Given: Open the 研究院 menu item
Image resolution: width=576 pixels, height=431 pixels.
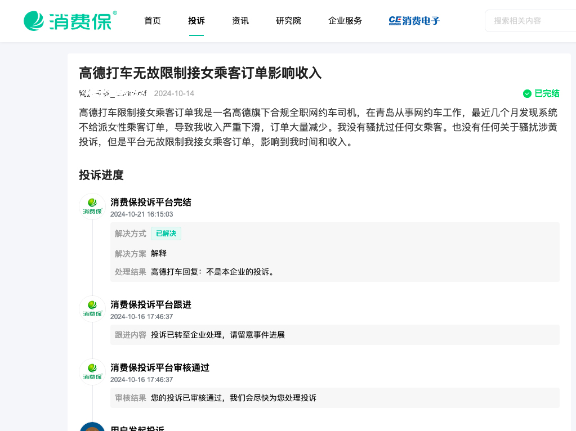Looking at the screenshot, I should coord(289,21).
